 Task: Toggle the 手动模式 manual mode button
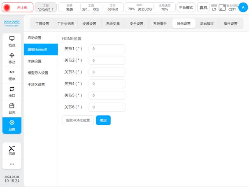pyautogui.click(x=186, y=7)
